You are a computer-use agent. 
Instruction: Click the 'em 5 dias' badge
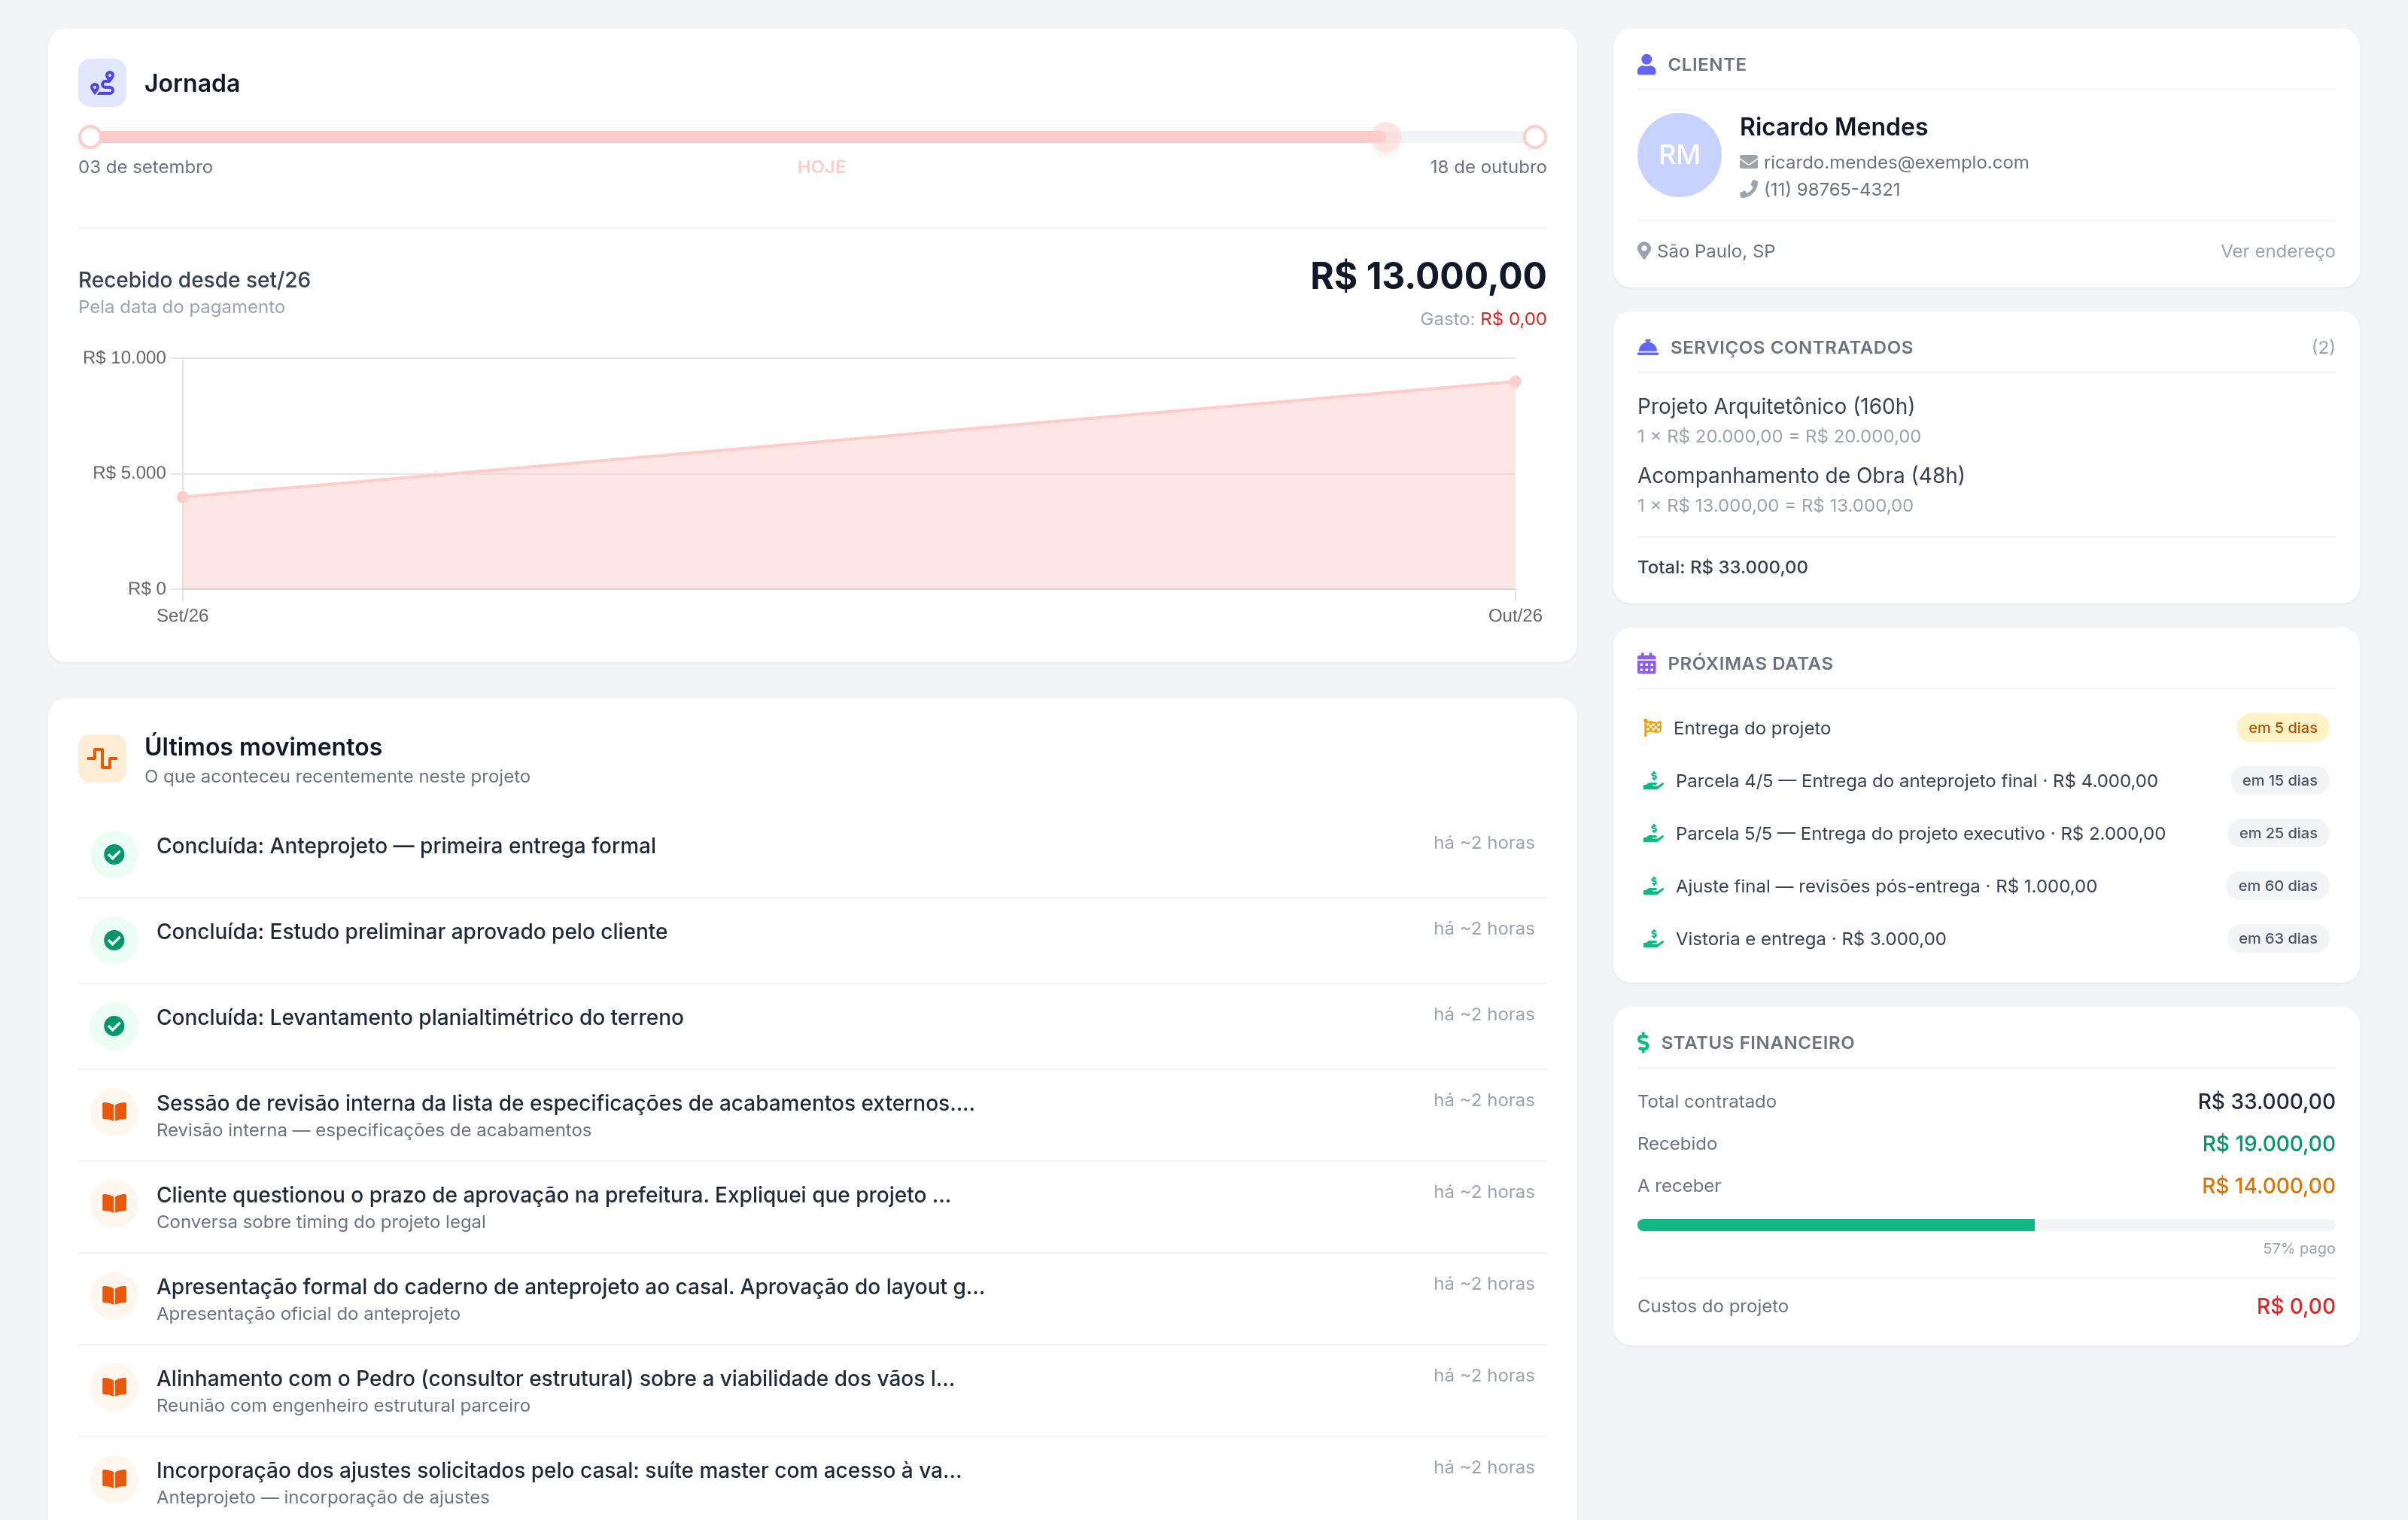click(x=2282, y=728)
